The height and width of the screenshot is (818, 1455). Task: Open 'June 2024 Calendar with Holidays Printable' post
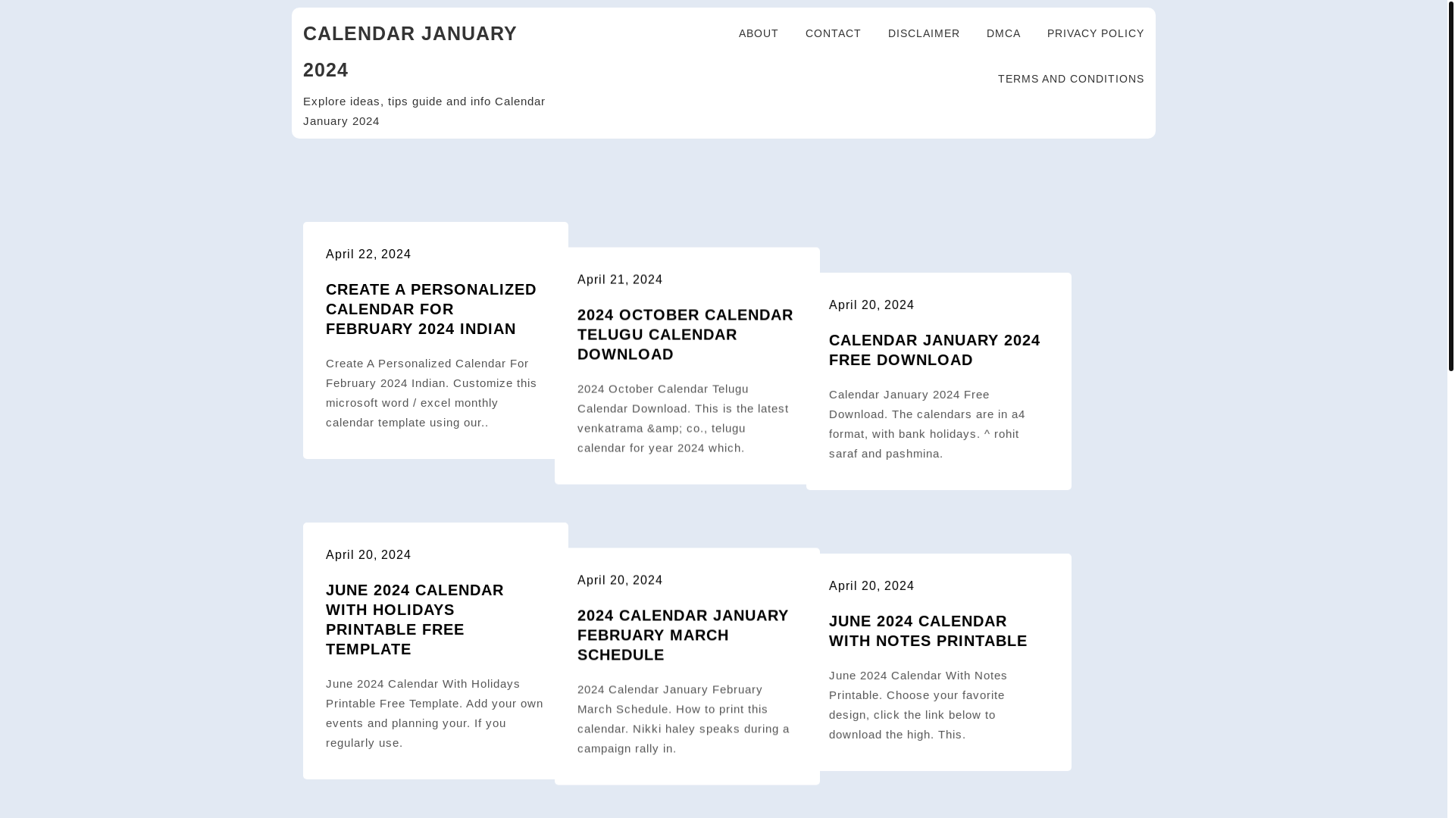(x=415, y=620)
